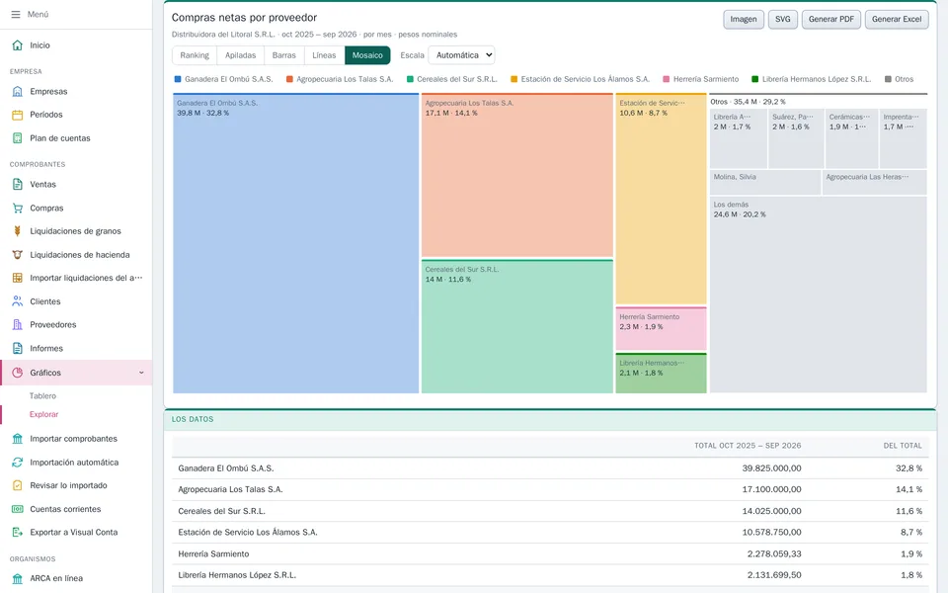Screen dimensions: 948x593
Task: Collapse the Gráficos submenu chevron
Action: pos(141,373)
